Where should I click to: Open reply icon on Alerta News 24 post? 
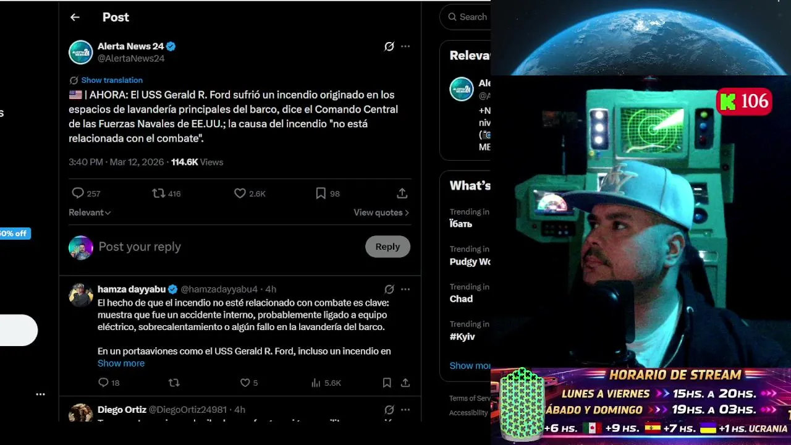coord(78,193)
